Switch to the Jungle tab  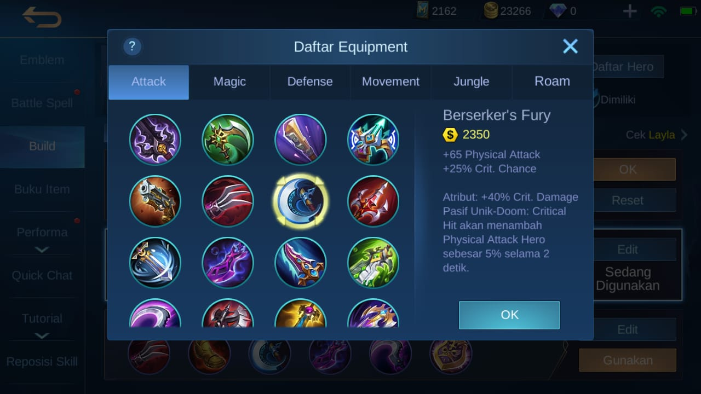(472, 82)
